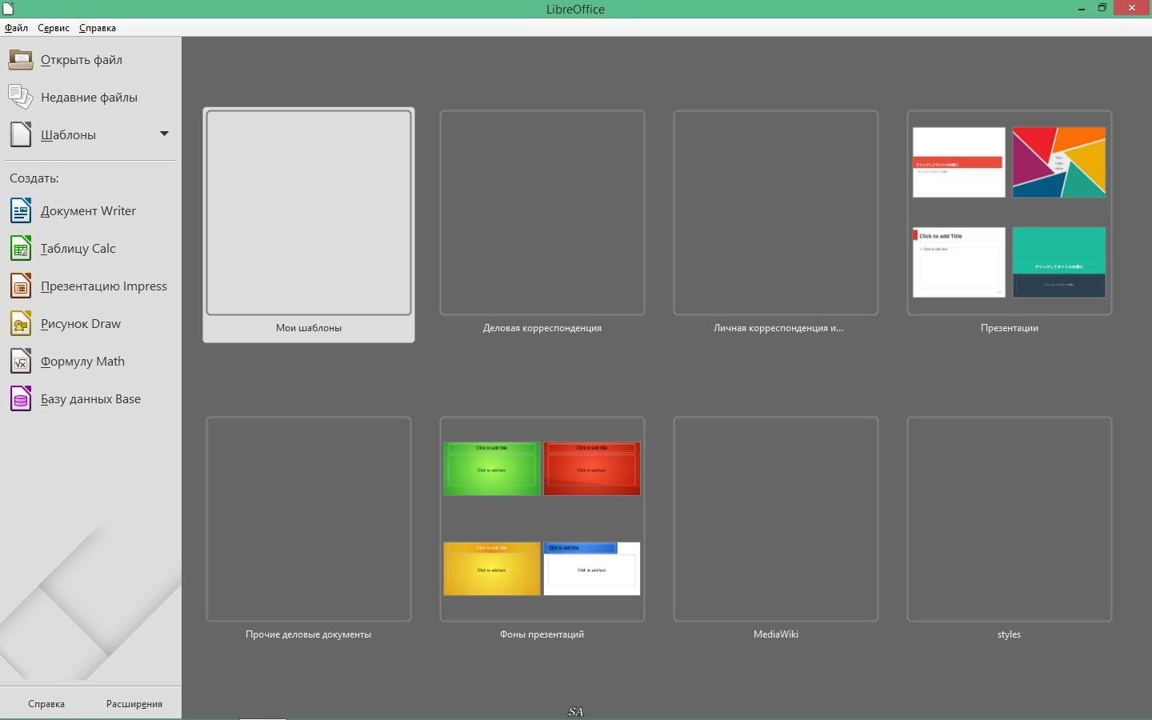The height and width of the screenshot is (720, 1152).
Task: Click the 'Click to add Title' white template preview
Action: [x=959, y=262]
